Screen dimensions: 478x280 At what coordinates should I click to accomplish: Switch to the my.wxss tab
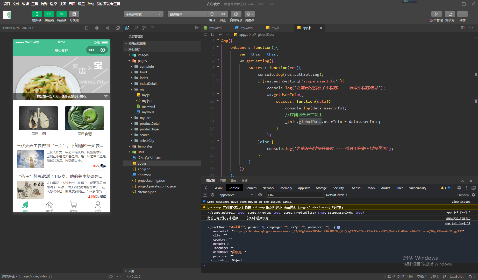coord(246,28)
